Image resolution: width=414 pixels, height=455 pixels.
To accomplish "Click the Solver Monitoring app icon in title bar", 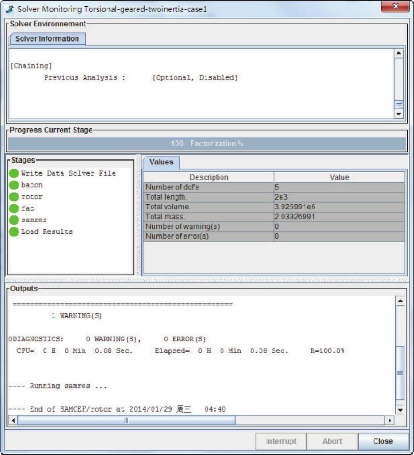I will (9, 9).
